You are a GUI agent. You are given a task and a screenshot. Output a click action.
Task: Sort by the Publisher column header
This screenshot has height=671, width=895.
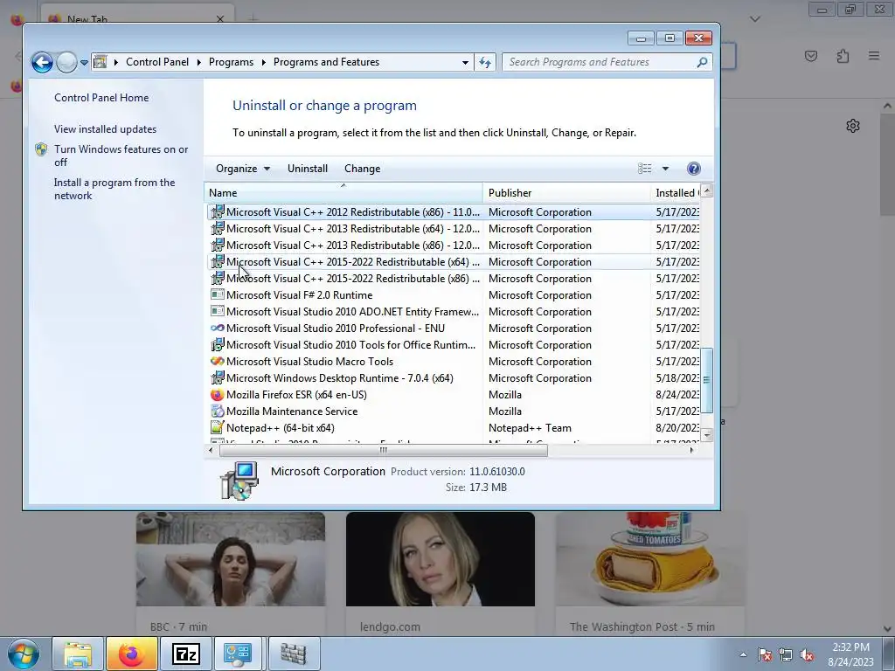pyautogui.click(x=566, y=193)
